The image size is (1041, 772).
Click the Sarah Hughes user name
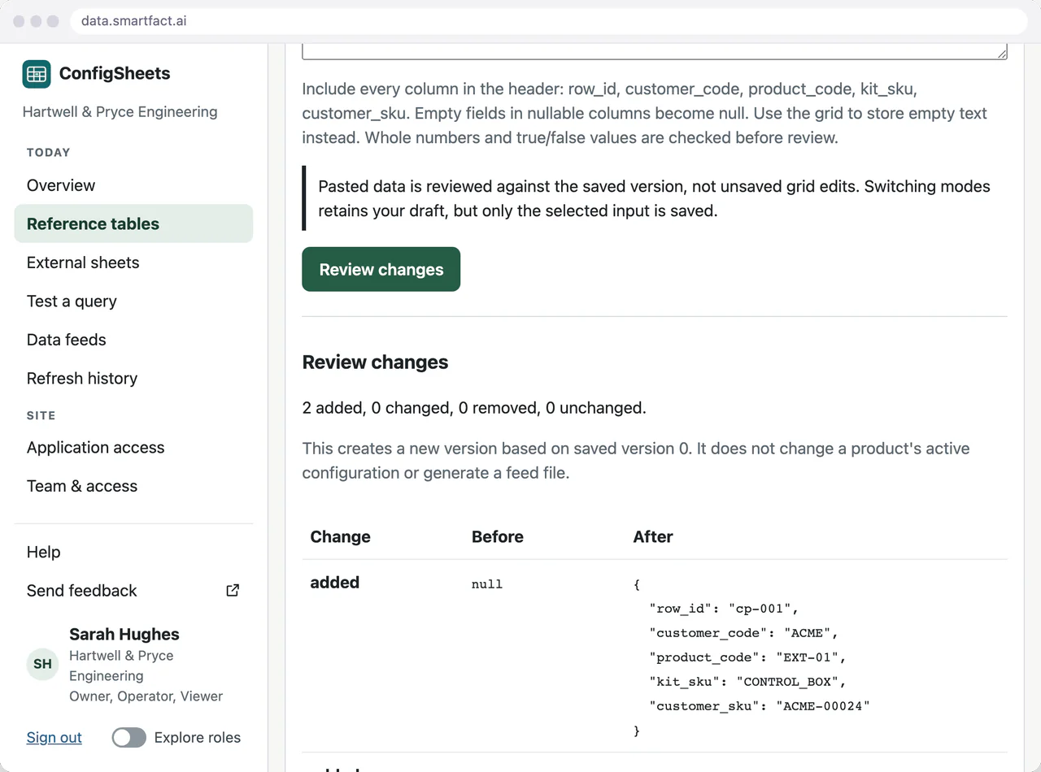[124, 635]
